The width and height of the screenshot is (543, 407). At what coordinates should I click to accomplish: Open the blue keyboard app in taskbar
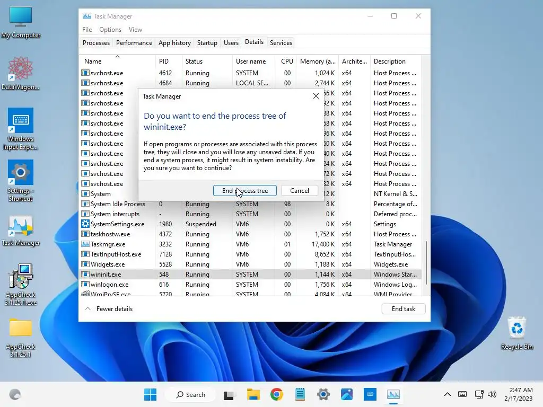pos(370,394)
